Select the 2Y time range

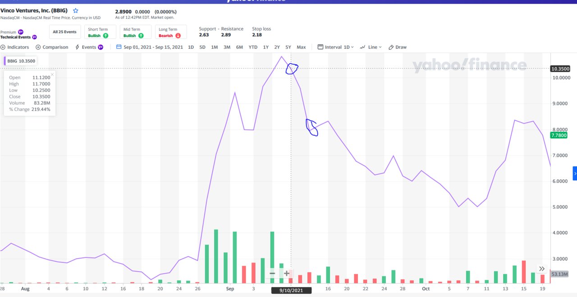click(277, 47)
